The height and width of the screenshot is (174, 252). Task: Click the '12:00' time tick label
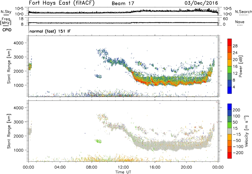[x=123, y=167]
